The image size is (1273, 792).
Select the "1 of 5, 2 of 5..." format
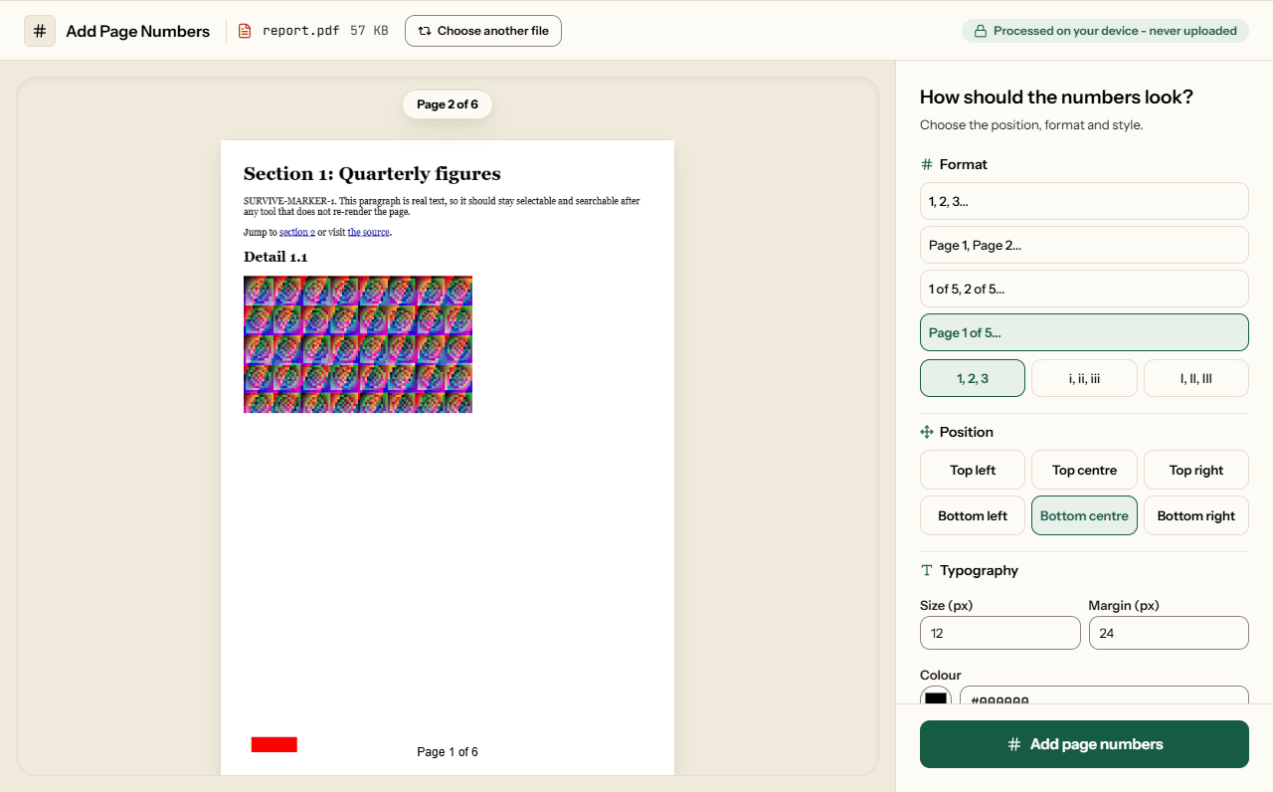click(x=1084, y=289)
